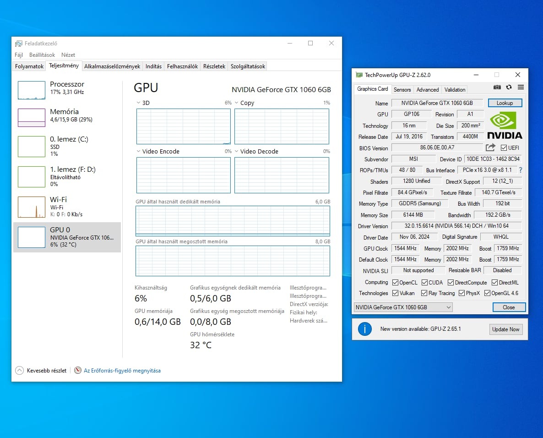Switch to the Validation tab in GPU-Z
This screenshot has height=438, width=543.
pos(455,90)
